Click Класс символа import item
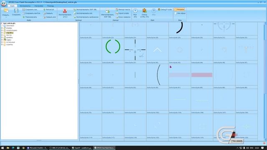Viewport: 267px width, 150px height. click(x=123, y=17)
